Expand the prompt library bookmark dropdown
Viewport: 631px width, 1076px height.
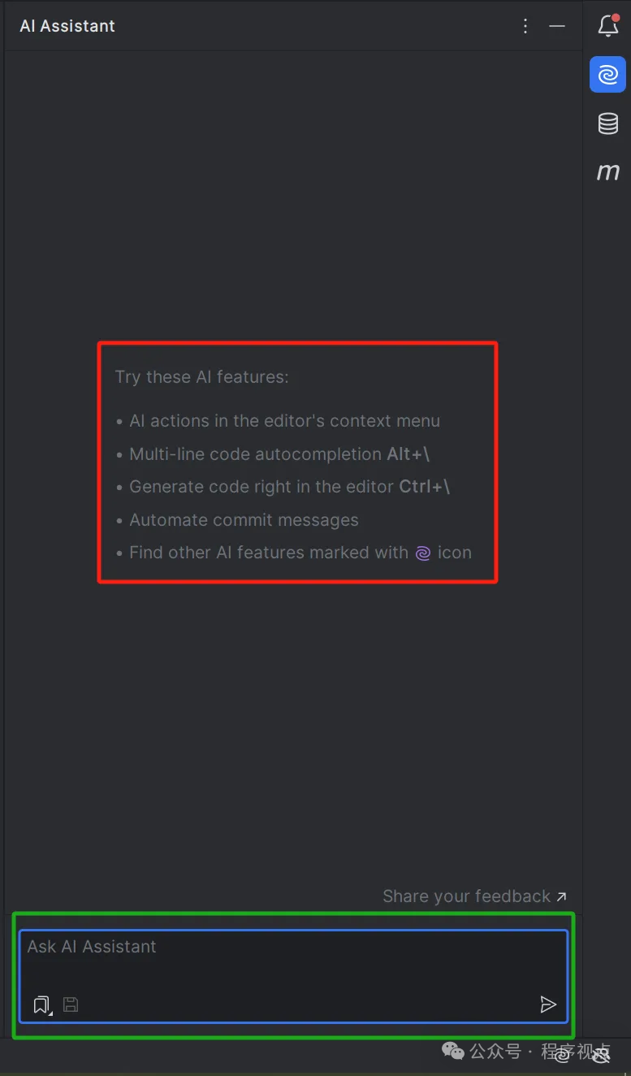tap(43, 1005)
